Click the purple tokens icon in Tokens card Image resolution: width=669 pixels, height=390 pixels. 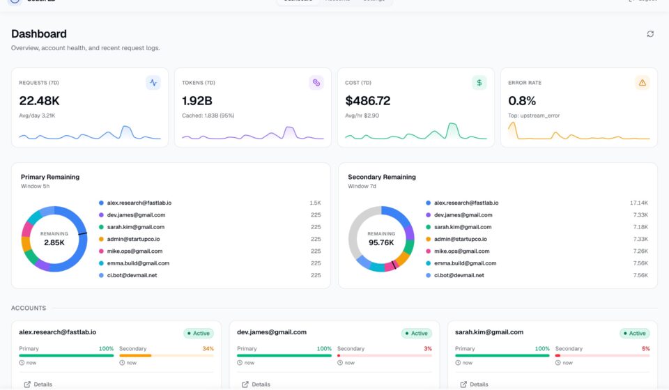tap(316, 83)
